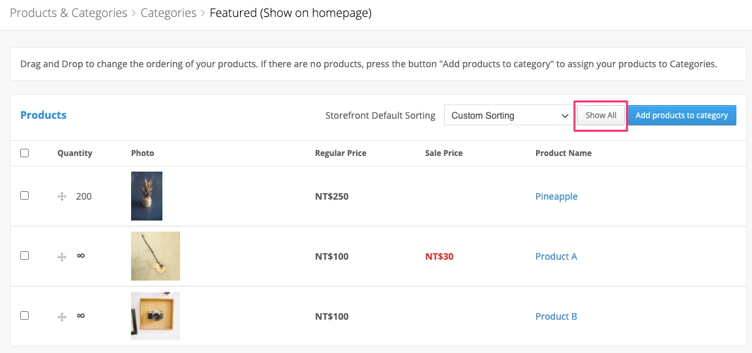This screenshot has width=752, height=353.
Task: Click the reorder handle of Product B row
Action: [62, 316]
